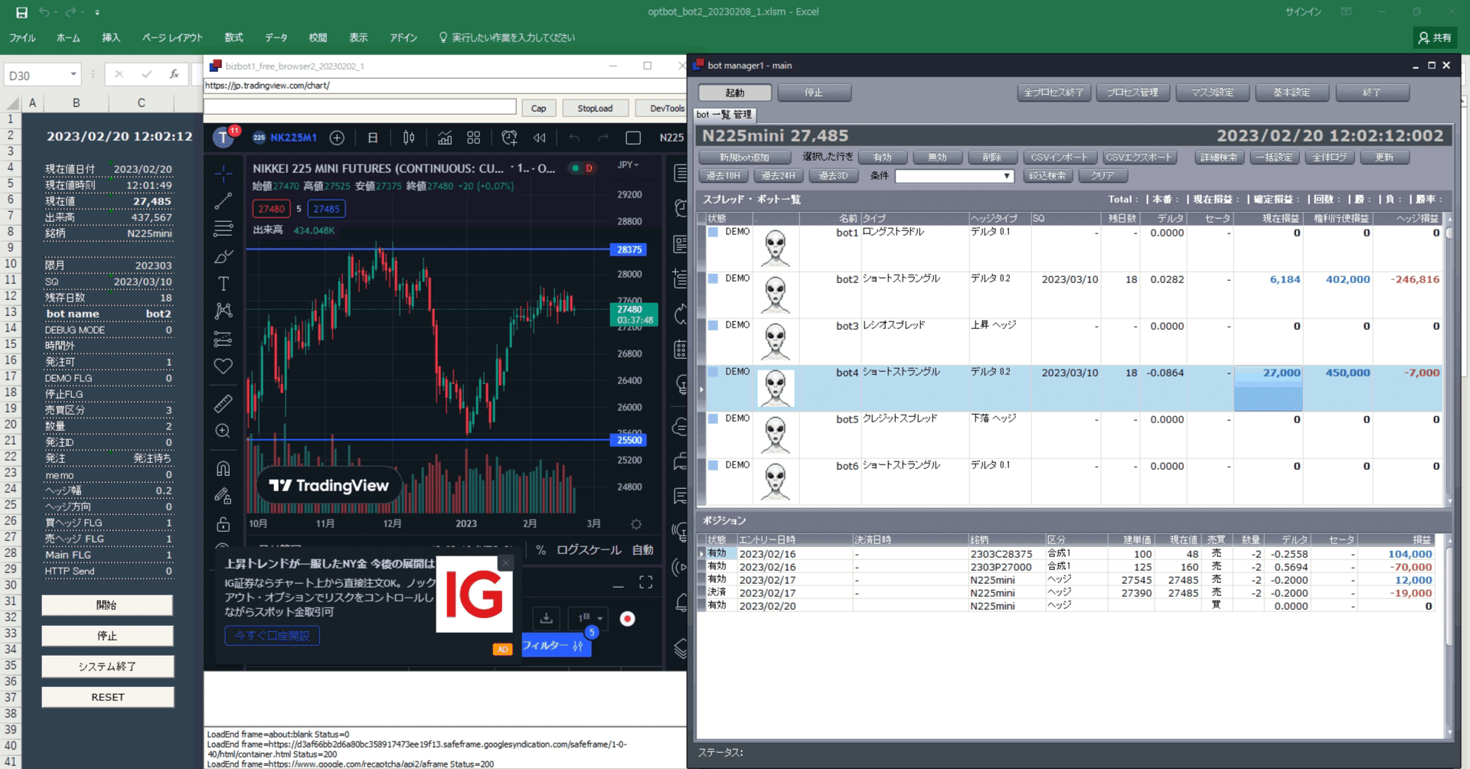Image resolution: width=1470 pixels, height=769 pixels.
Task: Open the Excel ファイル menu
Action: click(x=22, y=37)
